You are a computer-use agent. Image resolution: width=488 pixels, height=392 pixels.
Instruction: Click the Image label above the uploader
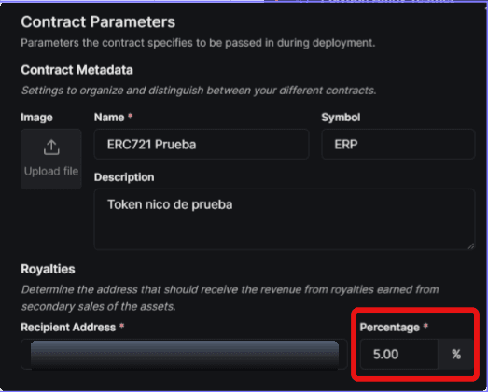[36, 118]
